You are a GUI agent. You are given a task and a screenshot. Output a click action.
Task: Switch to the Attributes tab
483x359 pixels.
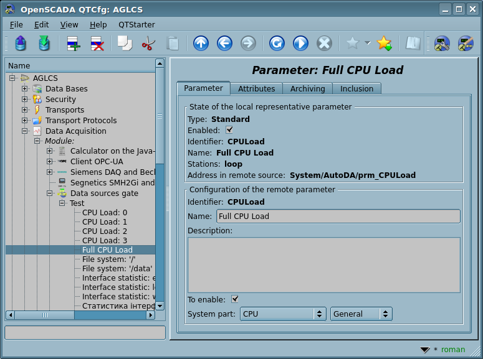pyautogui.click(x=256, y=88)
